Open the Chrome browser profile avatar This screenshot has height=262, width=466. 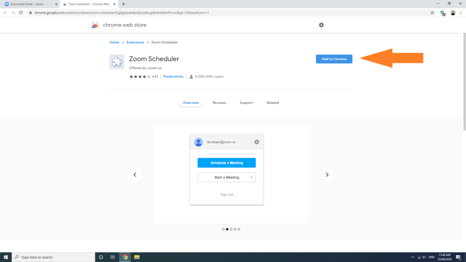tap(452, 13)
